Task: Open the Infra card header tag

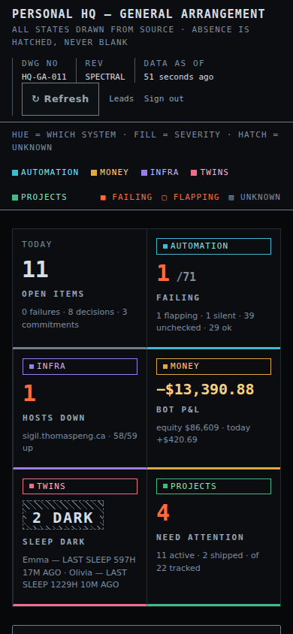Action: click(80, 367)
